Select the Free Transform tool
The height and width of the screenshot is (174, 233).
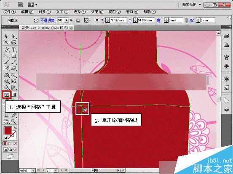click(13, 82)
